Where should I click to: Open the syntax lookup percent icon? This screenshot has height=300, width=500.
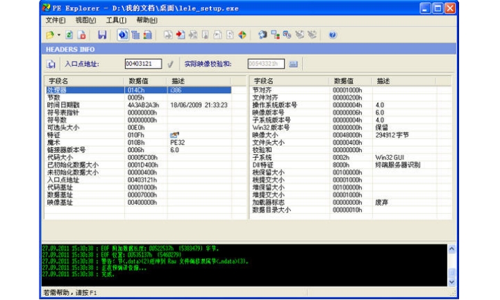pyautogui.click(x=287, y=35)
